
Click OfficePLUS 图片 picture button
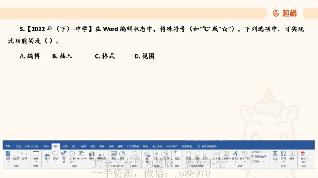(x=114, y=155)
